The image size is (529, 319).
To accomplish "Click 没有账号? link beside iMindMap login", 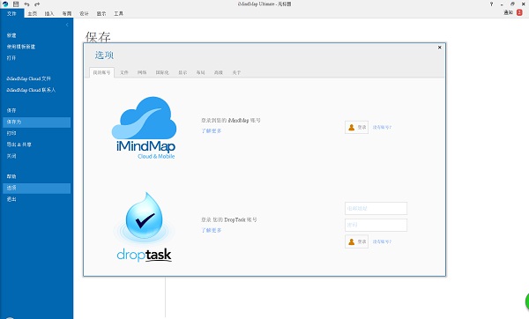I will click(x=382, y=128).
